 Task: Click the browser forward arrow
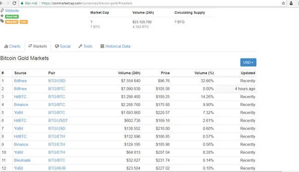[8, 3]
